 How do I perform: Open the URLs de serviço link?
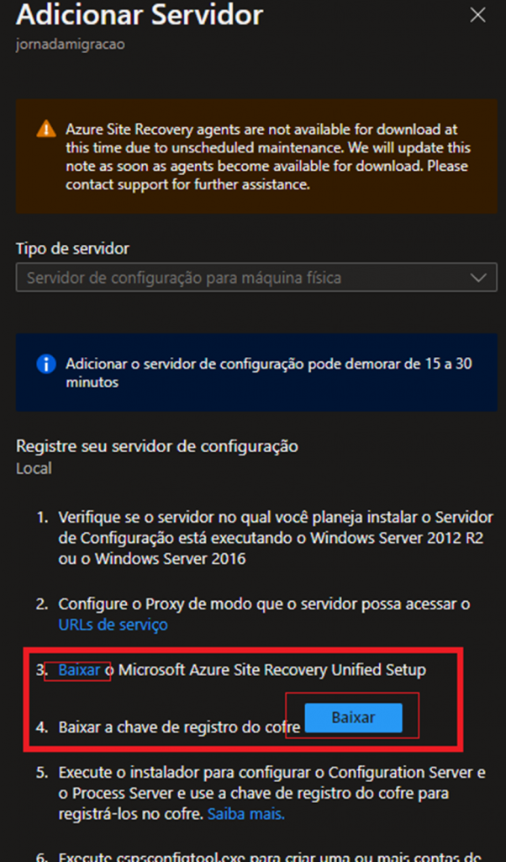tap(113, 625)
